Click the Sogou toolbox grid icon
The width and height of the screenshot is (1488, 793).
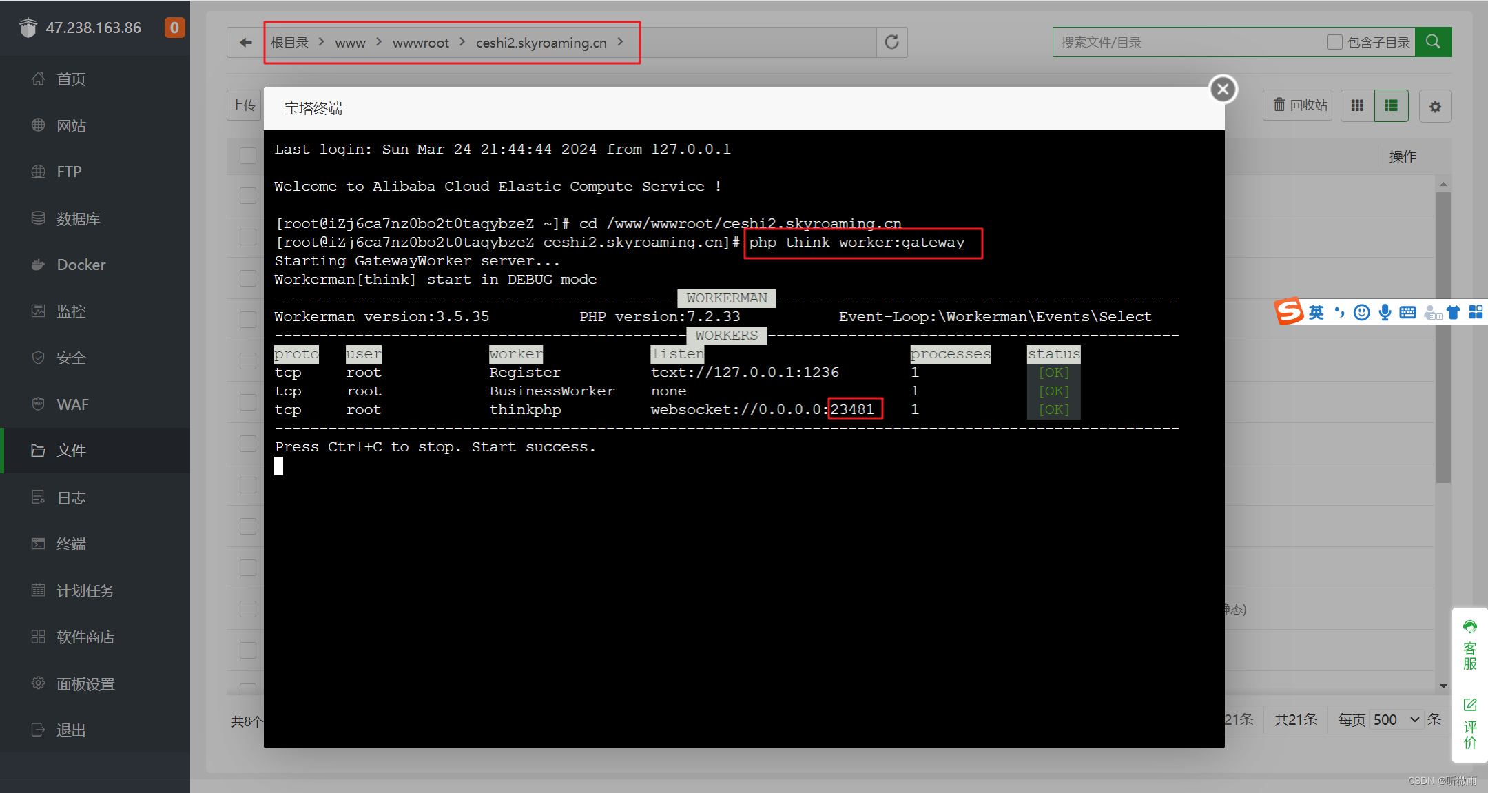(x=1476, y=313)
